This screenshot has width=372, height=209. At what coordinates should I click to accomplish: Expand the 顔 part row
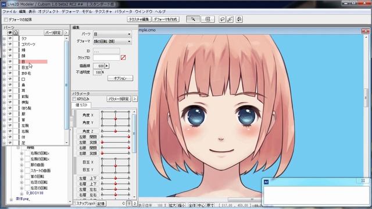pos(4,56)
